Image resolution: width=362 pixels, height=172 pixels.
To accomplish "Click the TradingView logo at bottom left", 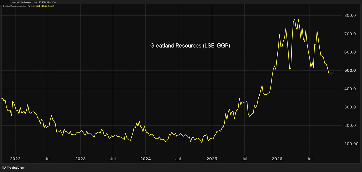I will (13, 168).
